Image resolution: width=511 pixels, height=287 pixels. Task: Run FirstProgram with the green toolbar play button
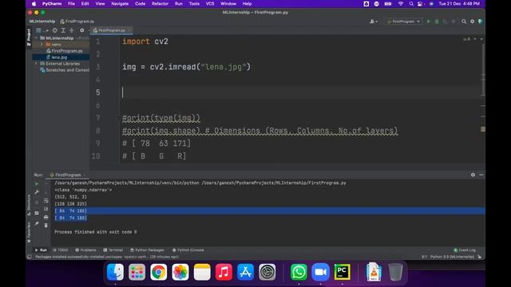coord(429,22)
